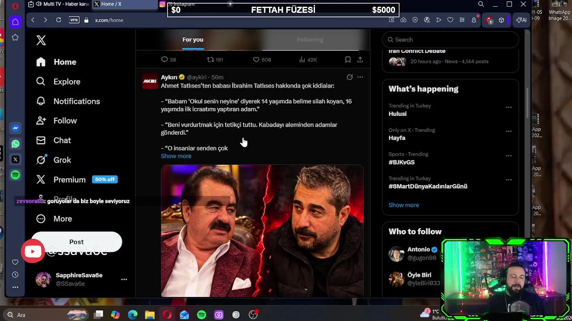Open Microsoft Edge from taskbar
This screenshot has width=572, height=321.
tap(133, 315)
